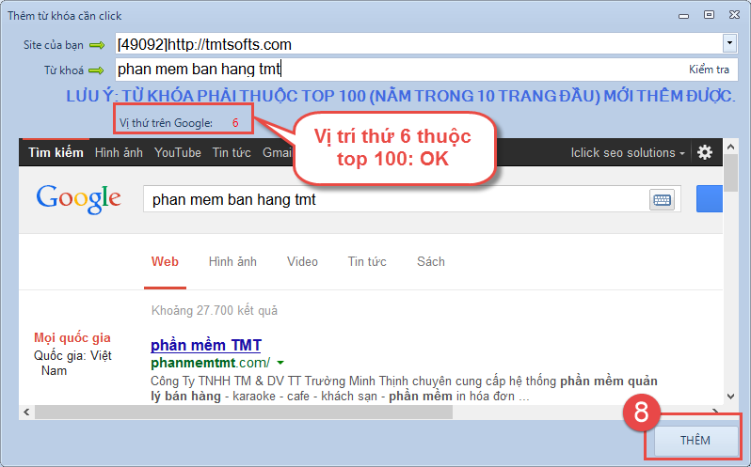Viewport: 751px width, 467px height.
Task: Click the phanmemtmt.com/ green URL text
Action: pyautogui.click(x=210, y=363)
